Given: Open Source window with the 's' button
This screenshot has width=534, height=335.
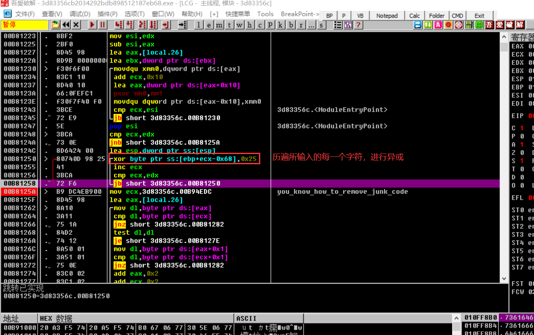Looking at the screenshot, I should tap(322, 25).
